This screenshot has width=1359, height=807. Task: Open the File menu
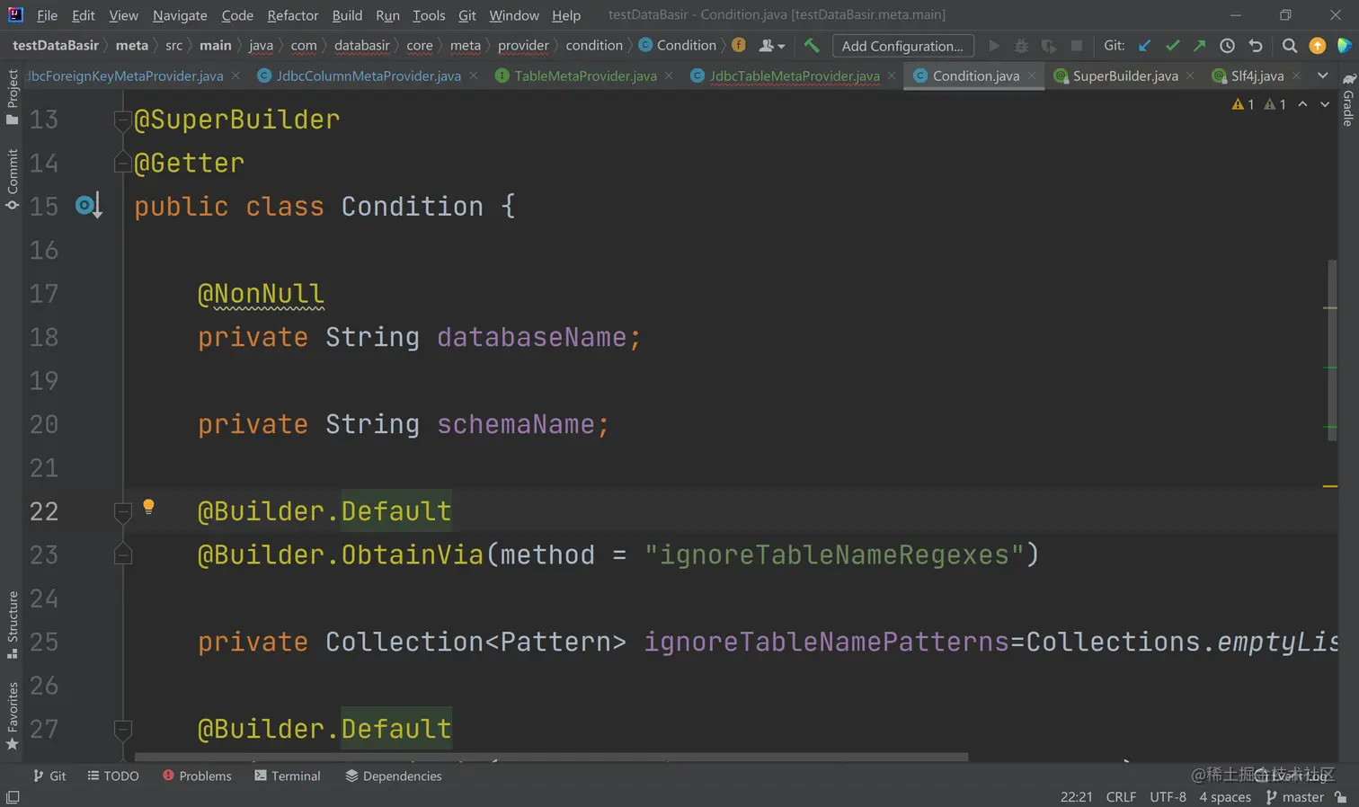(x=47, y=15)
